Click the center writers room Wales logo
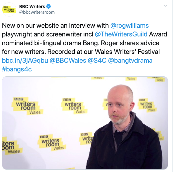The image size is (173, 172). click(74, 106)
